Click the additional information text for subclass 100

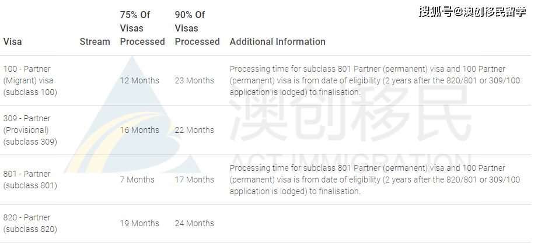coord(375,80)
